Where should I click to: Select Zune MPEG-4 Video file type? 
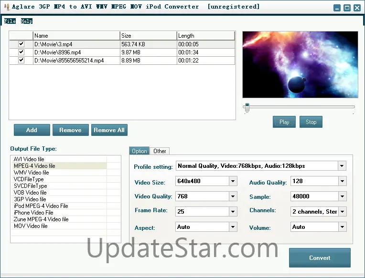(x=59, y=219)
